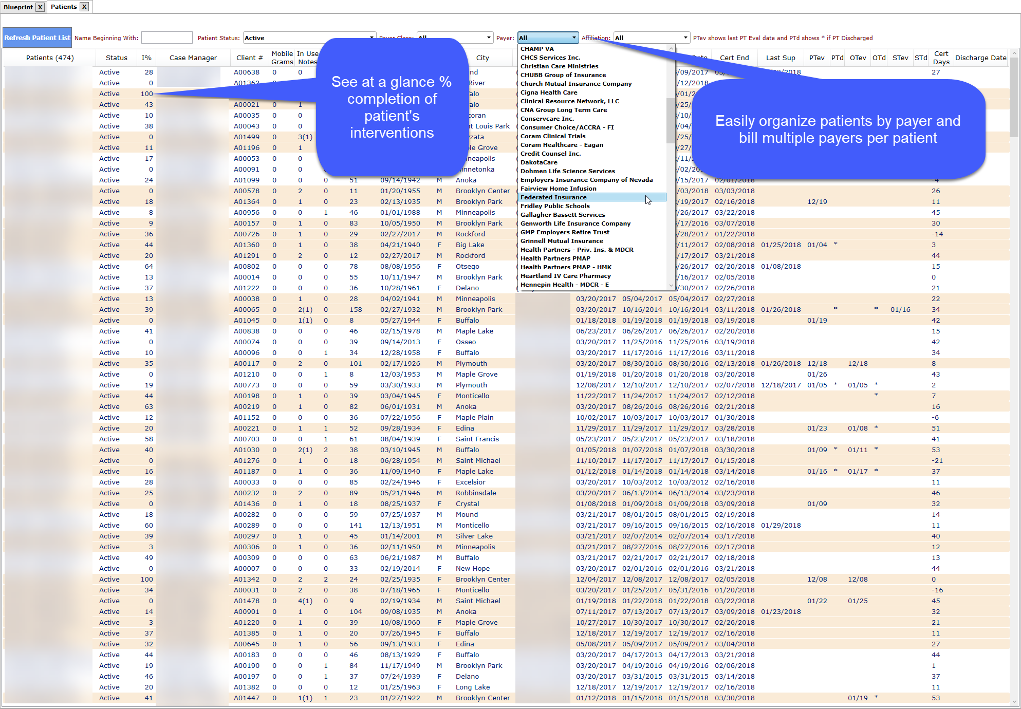Screen dimensions: 1021x709
Task: Click city cell Silver Lake
Action: pyautogui.click(x=474, y=536)
